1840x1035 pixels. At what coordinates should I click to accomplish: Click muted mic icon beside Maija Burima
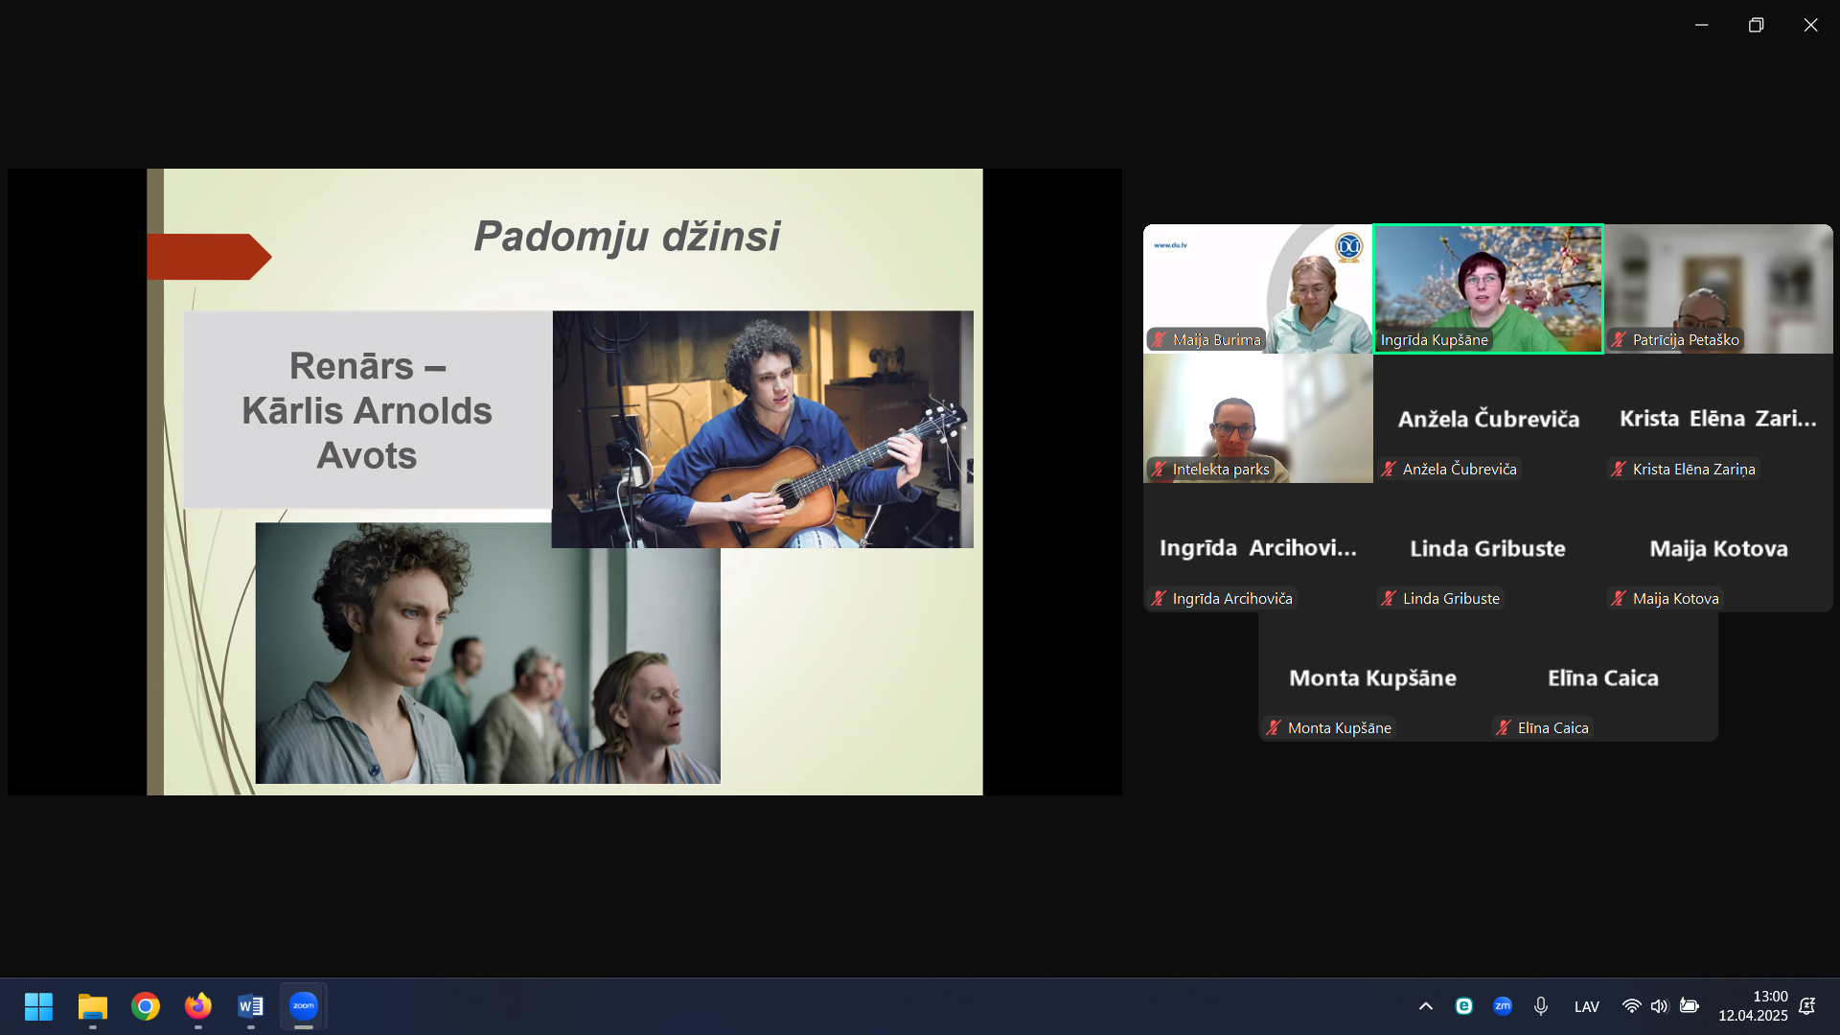pyautogui.click(x=1159, y=340)
